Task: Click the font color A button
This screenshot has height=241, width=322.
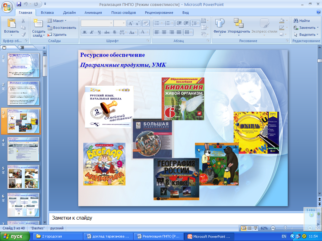Action: (142, 32)
